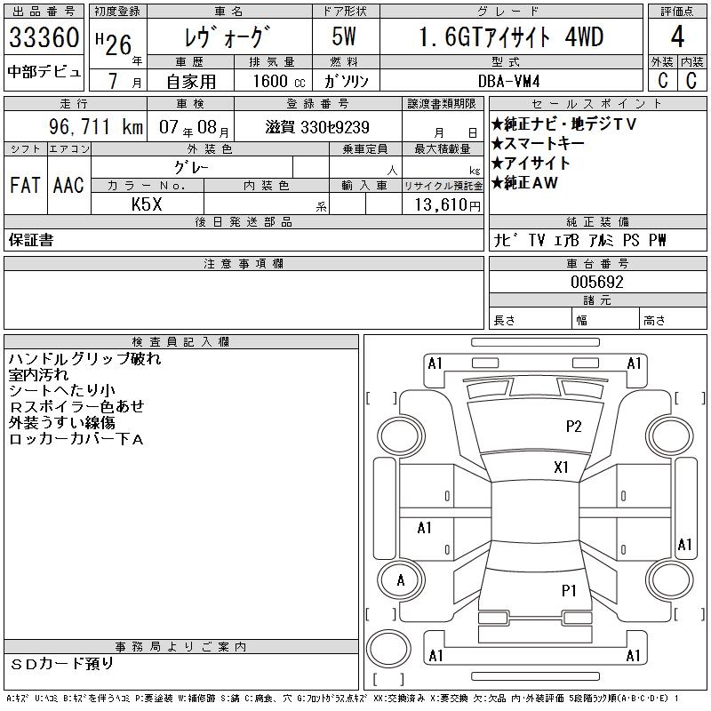The width and height of the screenshot is (711, 711).
Task: Click the 中部デビュー text under the lot number
Action: (x=44, y=72)
